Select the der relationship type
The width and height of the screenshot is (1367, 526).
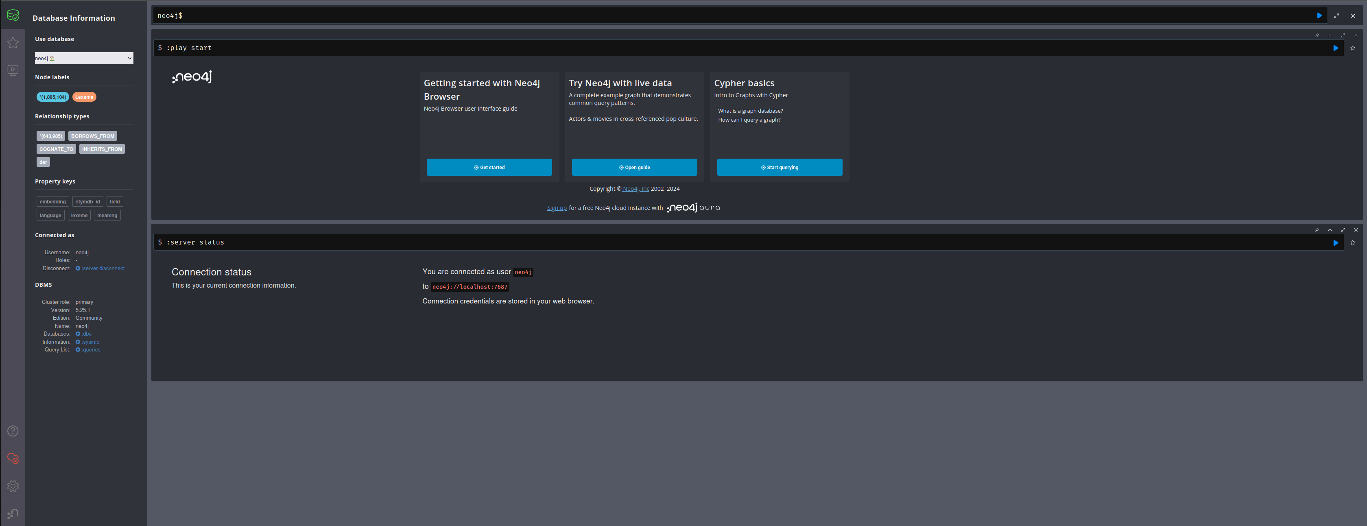point(43,162)
